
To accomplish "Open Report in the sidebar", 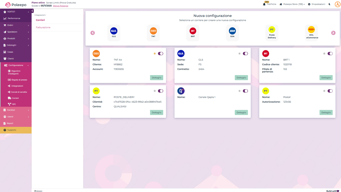I will 16,123.
